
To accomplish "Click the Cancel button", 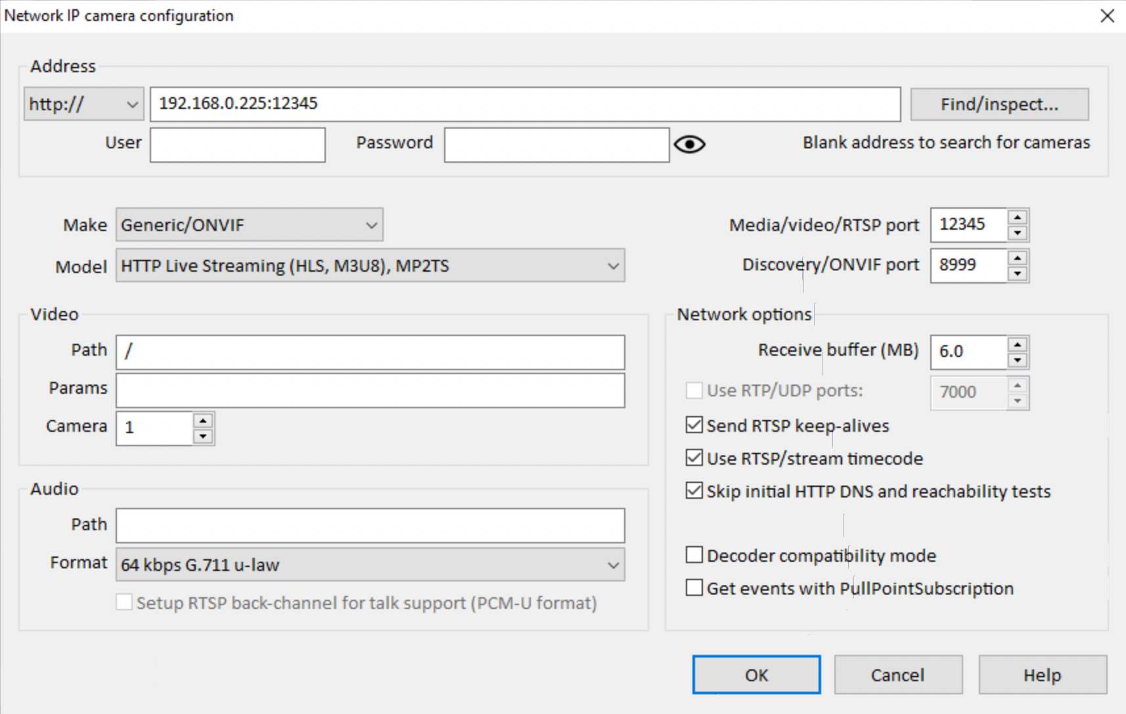I will point(898,675).
